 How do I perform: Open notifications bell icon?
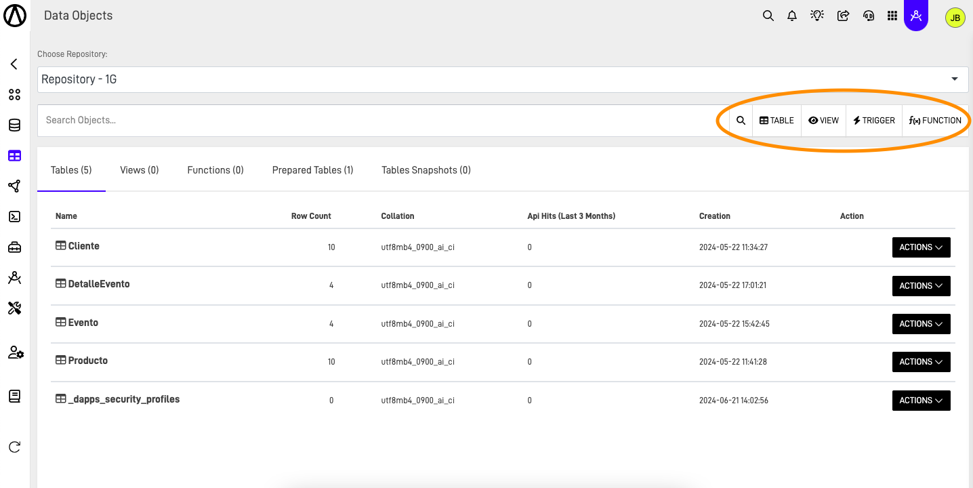click(x=792, y=16)
